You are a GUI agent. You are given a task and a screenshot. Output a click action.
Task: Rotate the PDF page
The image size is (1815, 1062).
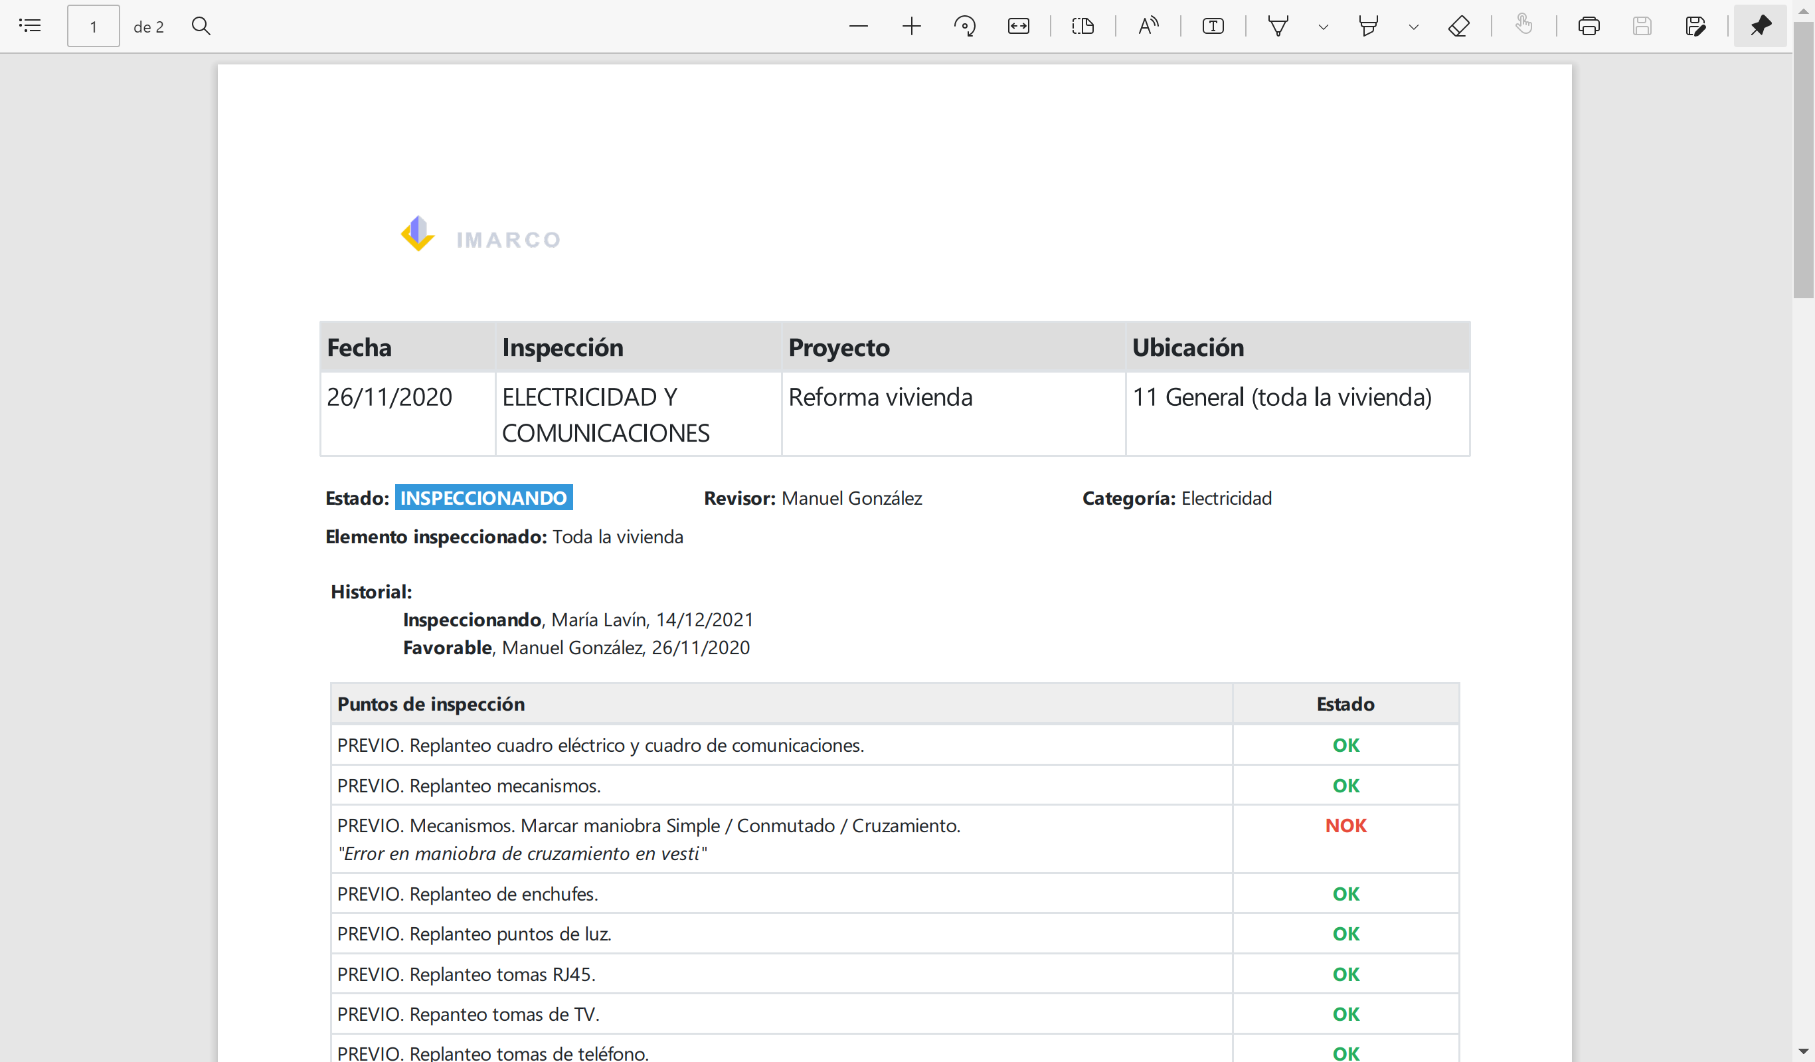[x=964, y=26]
